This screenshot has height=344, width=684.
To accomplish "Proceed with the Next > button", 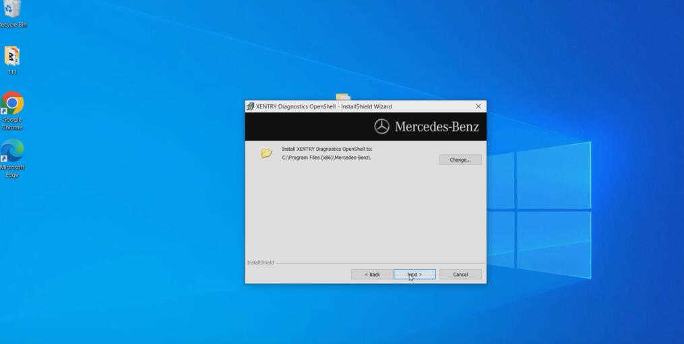I will pos(414,274).
